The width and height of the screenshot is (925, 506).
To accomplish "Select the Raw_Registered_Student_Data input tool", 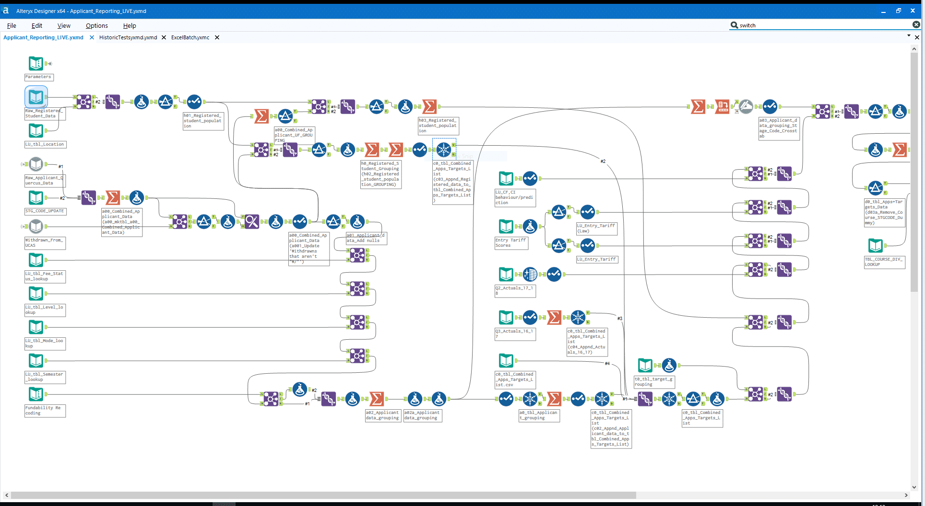I will point(36,97).
